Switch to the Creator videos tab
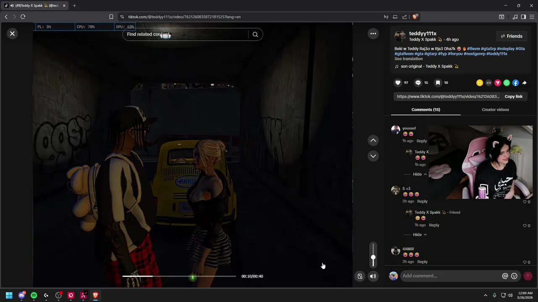 [x=495, y=109]
